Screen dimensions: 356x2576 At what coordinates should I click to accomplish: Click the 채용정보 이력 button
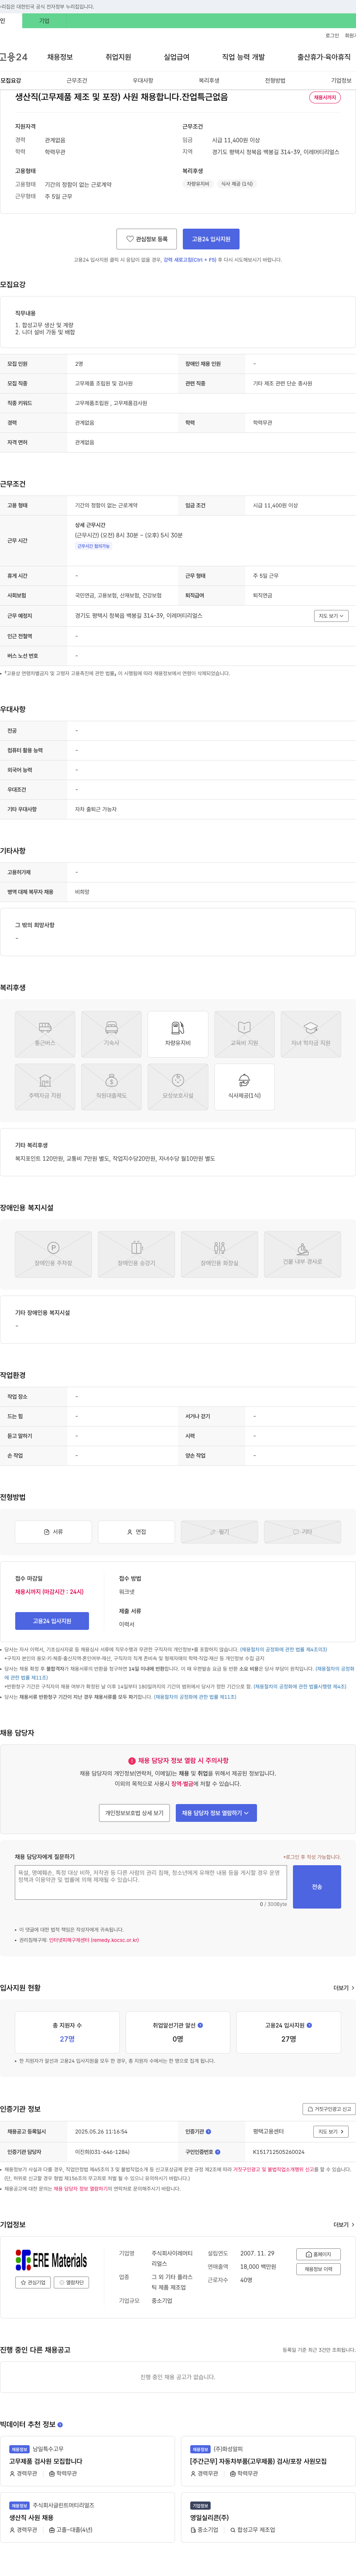pyautogui.click(x=319, y=2269)
